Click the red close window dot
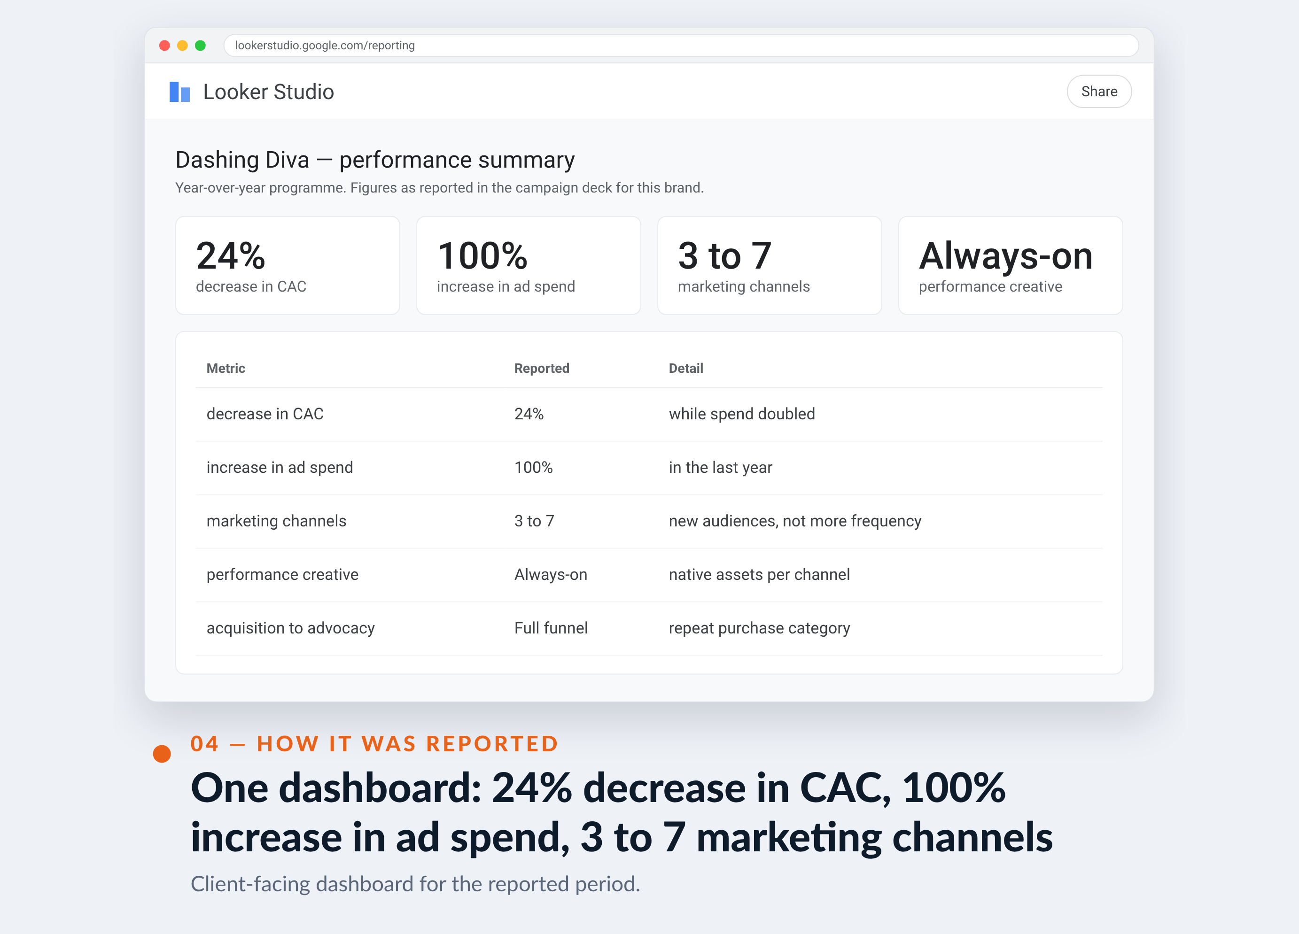 click(164, 45)
